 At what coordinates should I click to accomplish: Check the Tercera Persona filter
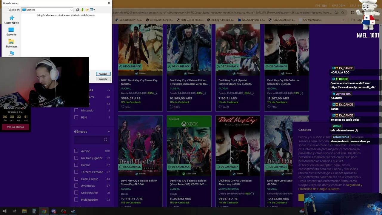click(x=76, y=172)
